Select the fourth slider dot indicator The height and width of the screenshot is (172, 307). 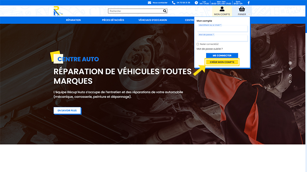click(290, 82)
